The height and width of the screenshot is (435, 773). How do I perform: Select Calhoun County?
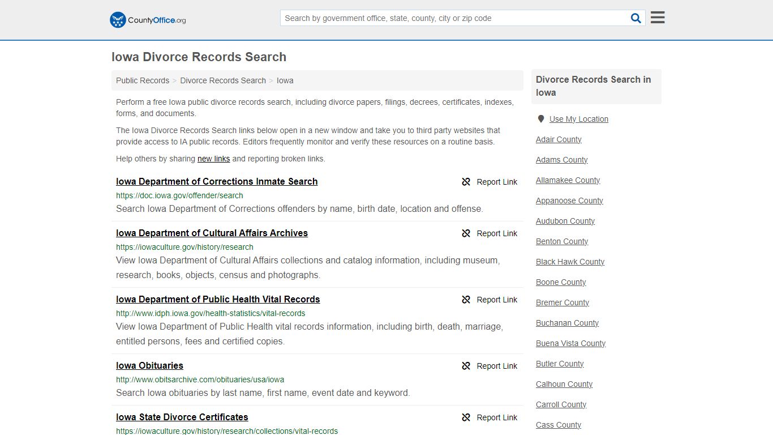tap(564, 384)
